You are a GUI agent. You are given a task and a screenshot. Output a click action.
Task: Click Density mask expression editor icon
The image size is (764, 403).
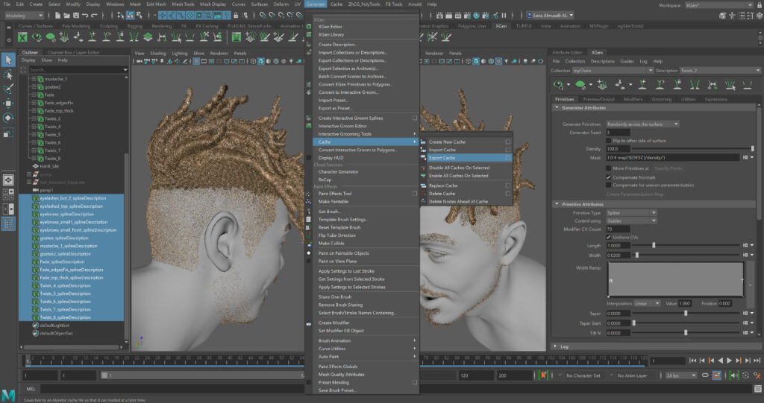coord(745,158)
